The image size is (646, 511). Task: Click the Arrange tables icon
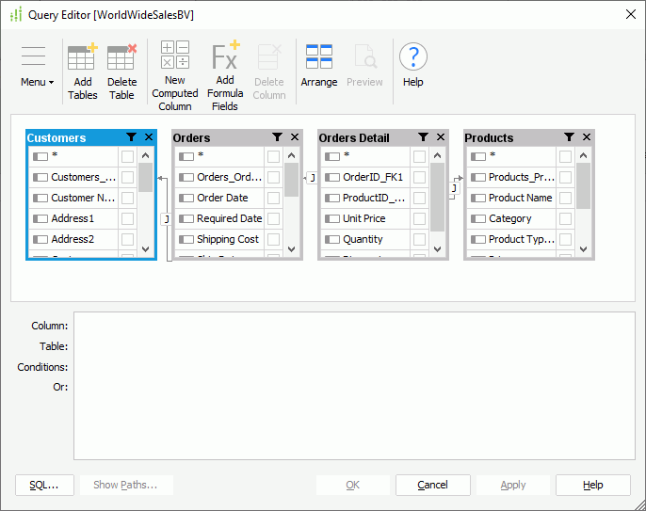coord(319,56)
